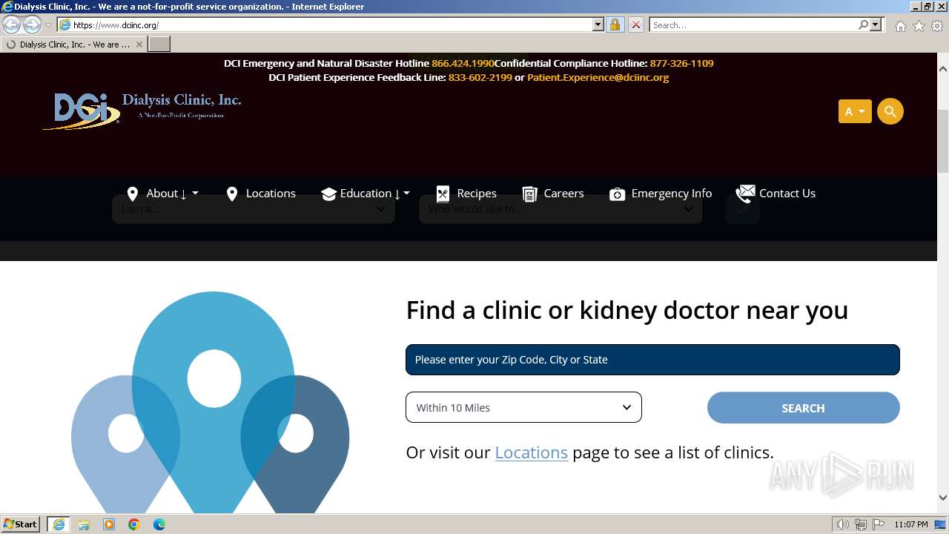Click the DCI Dialysis Clinic logo
This screenshot has width=949, height=534.
coord(142,110)
